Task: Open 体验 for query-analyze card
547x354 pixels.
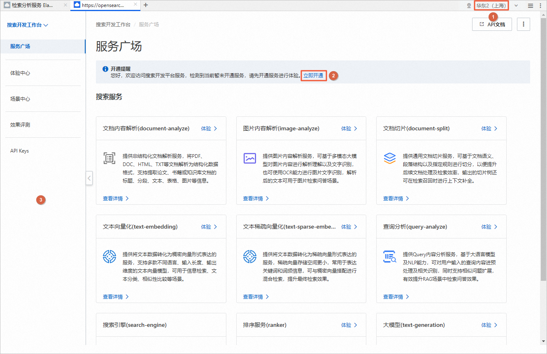Action: tap(489, 227)
